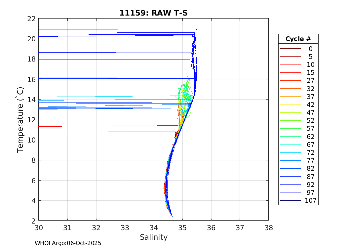Click the 'Salinity' x-axis label

[153, 237]
